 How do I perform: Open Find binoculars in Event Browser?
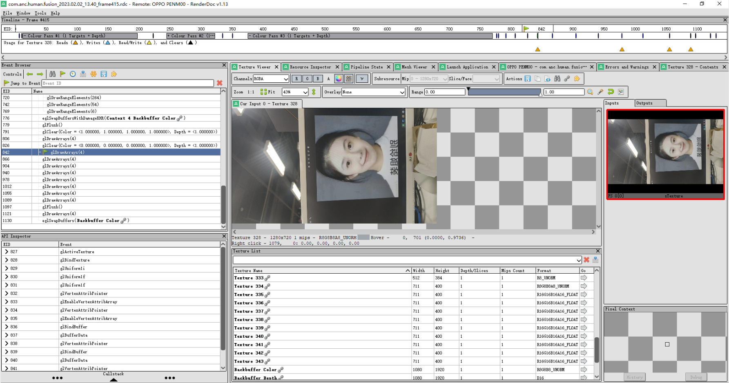tap(52, 74)
